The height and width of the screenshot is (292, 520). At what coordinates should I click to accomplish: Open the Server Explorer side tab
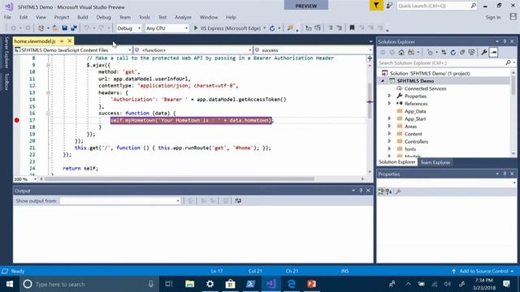coord(6,53)
